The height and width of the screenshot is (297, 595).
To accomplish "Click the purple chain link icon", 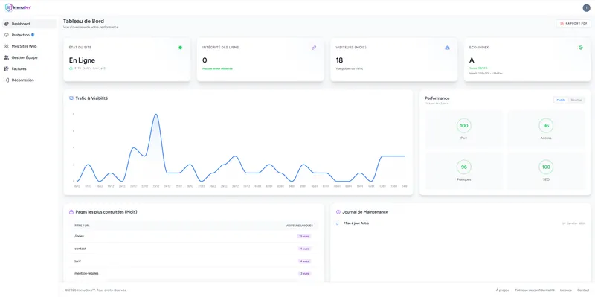I will [x=314, y=48].
